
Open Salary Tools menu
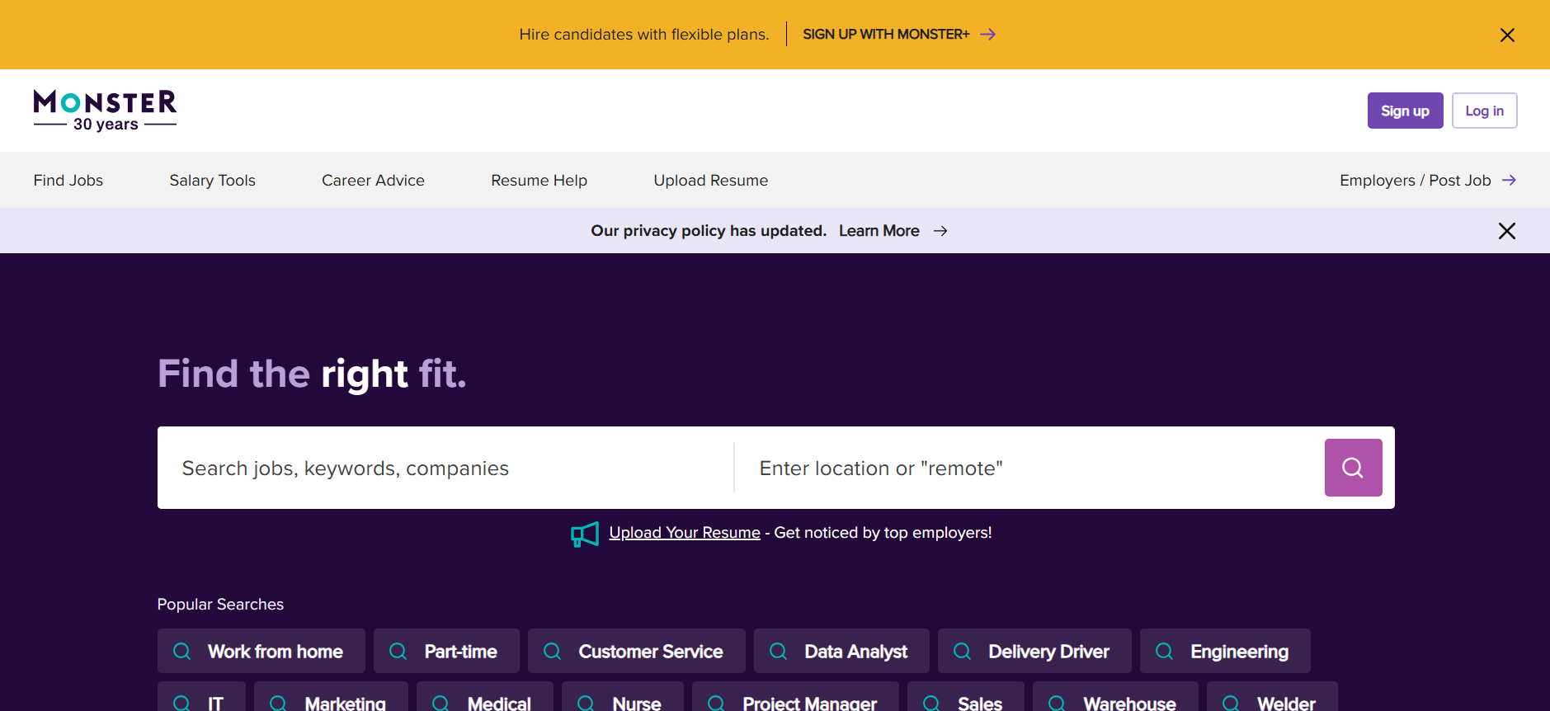[x=213, y=180]
